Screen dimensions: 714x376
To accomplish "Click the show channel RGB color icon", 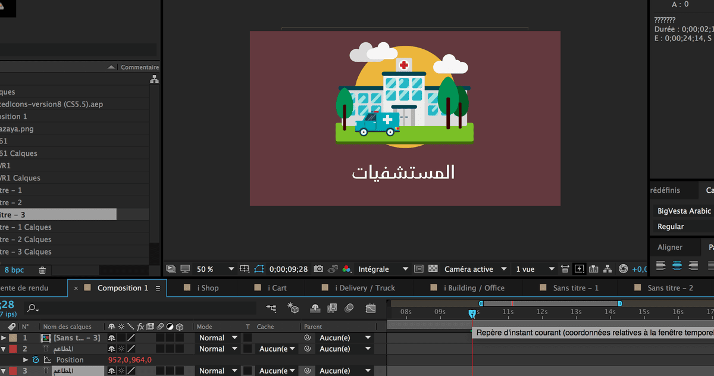I will pyautogui.click(x=347, y=270).
